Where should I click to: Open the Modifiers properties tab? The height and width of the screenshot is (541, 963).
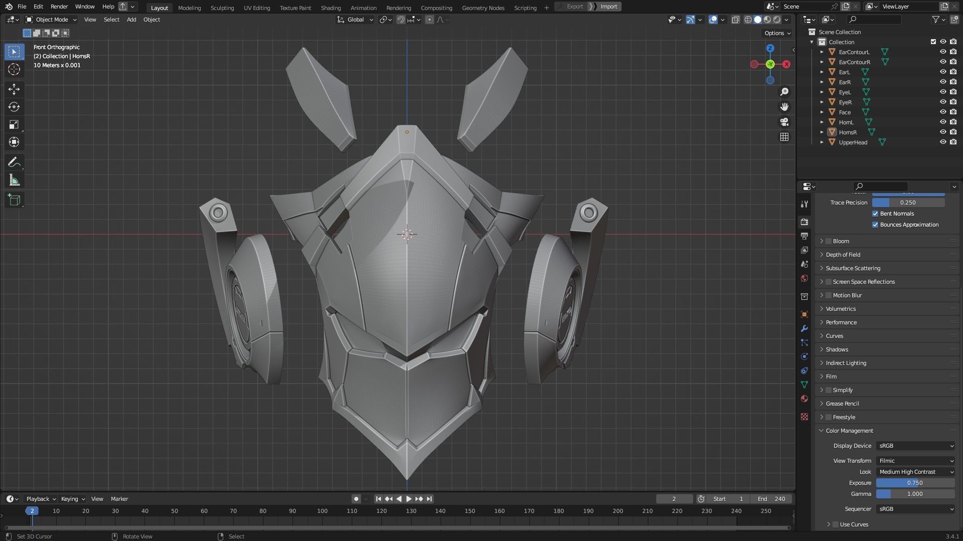(x=804, y=328)
